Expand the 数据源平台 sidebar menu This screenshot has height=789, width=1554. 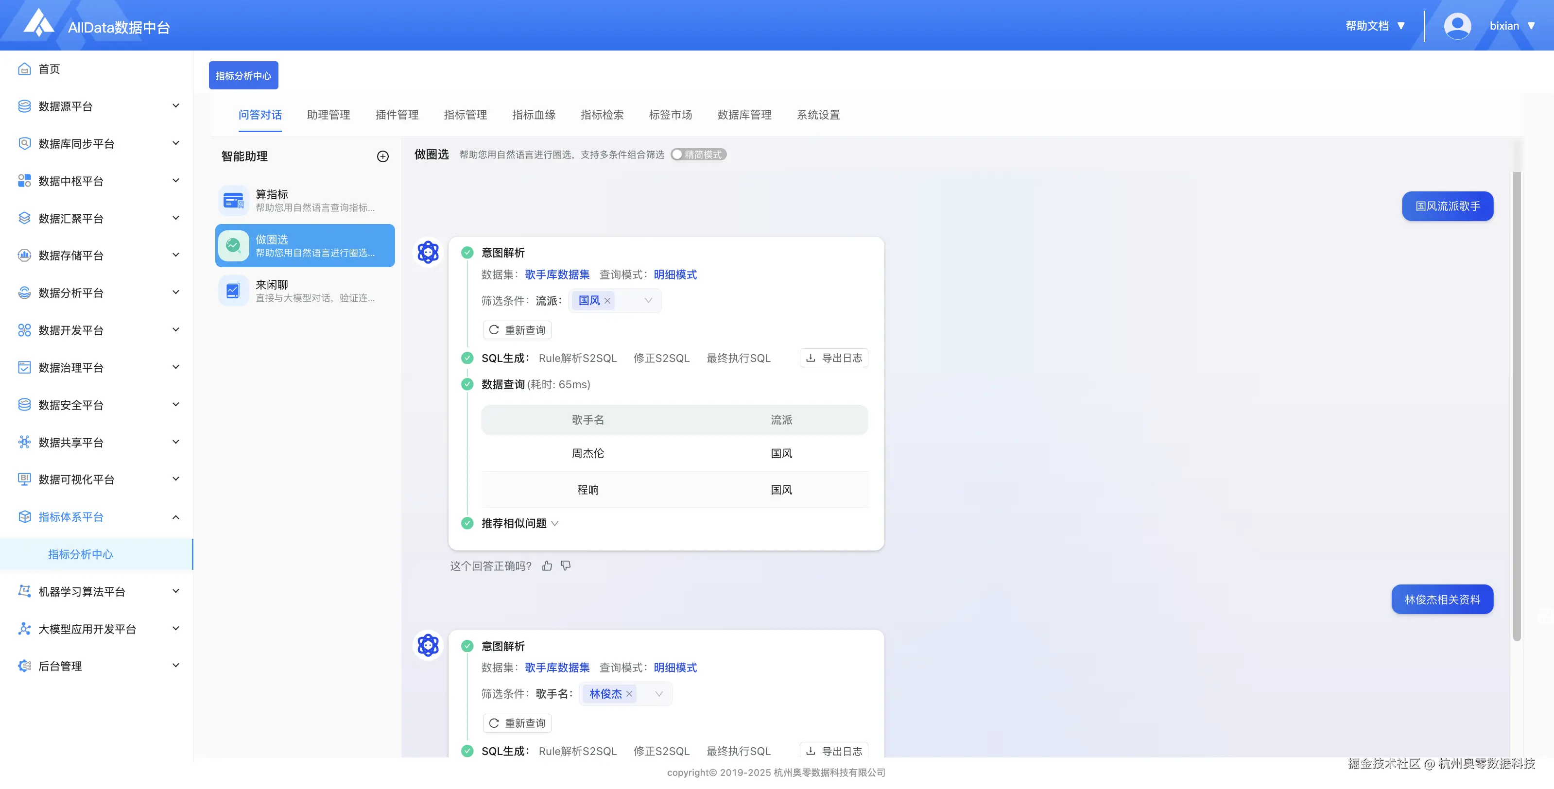tap(97, 106)
